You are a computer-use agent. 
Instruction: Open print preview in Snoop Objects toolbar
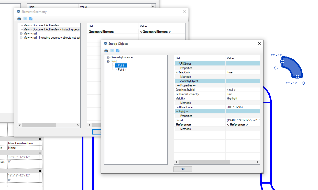pyautogui.click(x=112, y=50)
